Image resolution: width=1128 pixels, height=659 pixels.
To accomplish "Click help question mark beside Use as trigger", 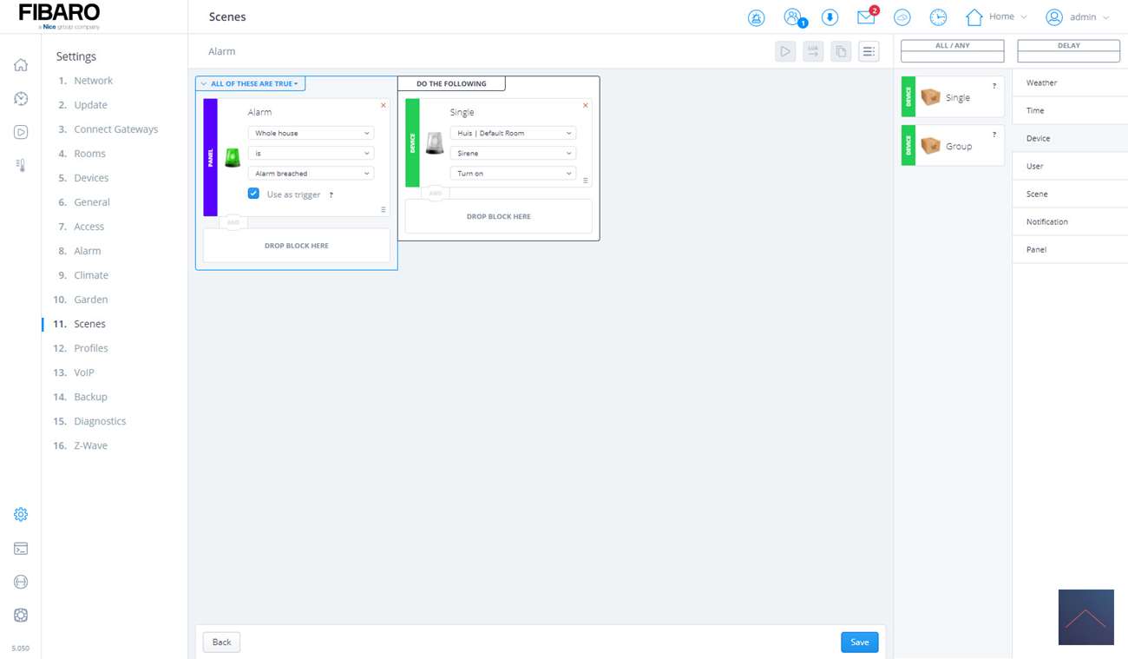I will pos(331,194).
